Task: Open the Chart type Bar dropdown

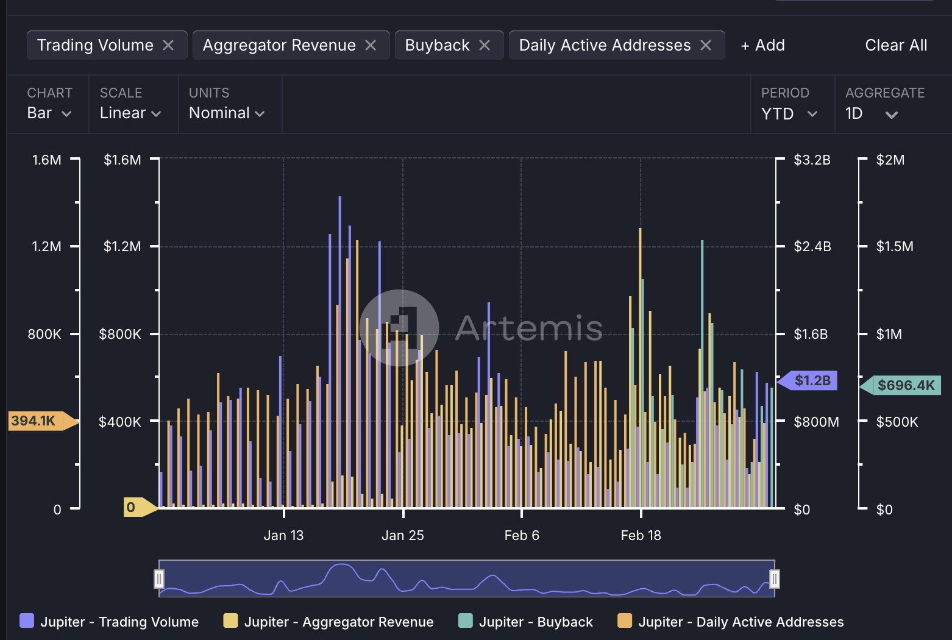Action: coord(49,113)
